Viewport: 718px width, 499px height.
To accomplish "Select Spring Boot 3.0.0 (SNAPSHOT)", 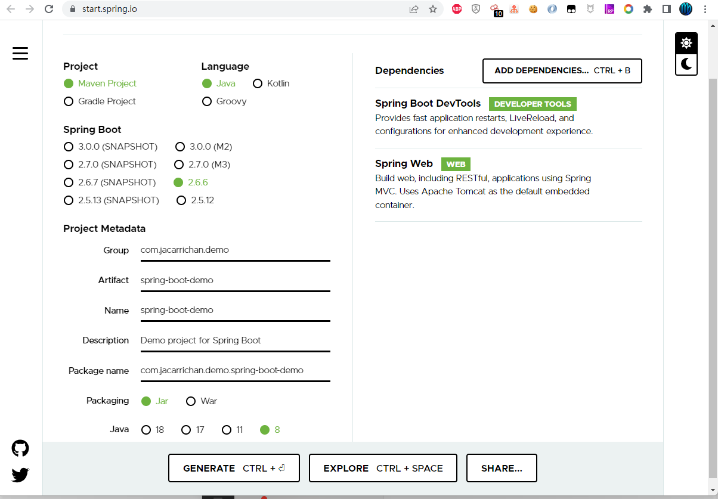I will click(110, 147).
